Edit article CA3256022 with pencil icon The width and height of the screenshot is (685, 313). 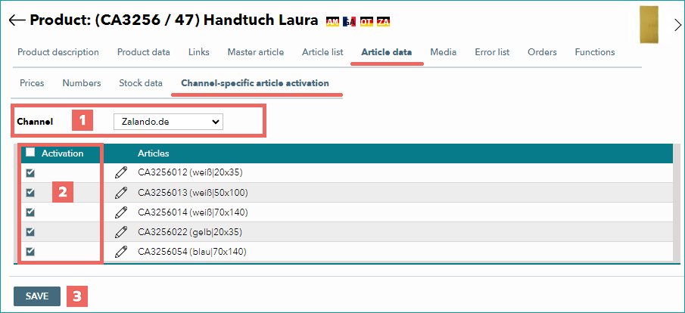click(x=120, y=232)
